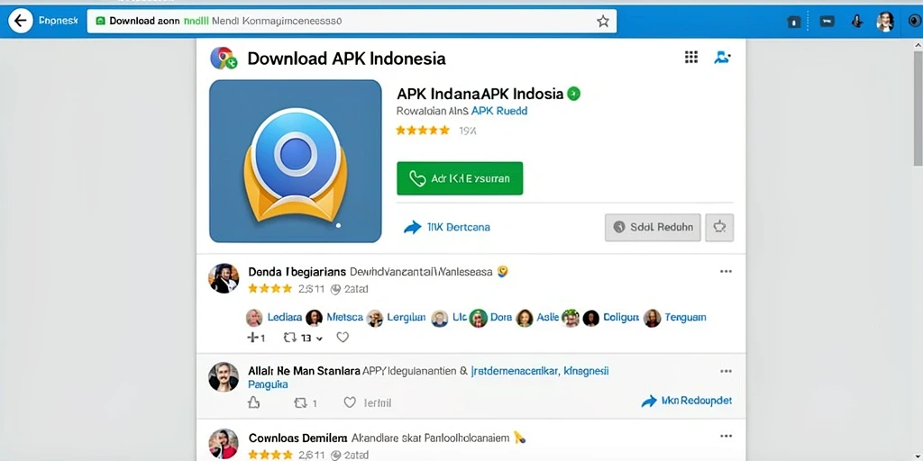
Task: Click the gray Sdol Redohn button
Action: (653, 227)
